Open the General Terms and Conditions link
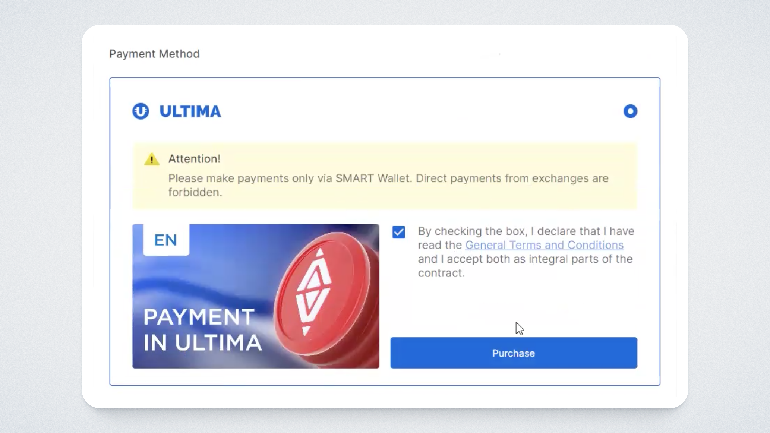770x433 pixels. click(544, 245)
